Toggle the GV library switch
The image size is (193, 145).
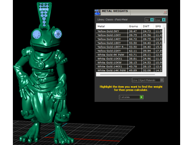[149, 20]
